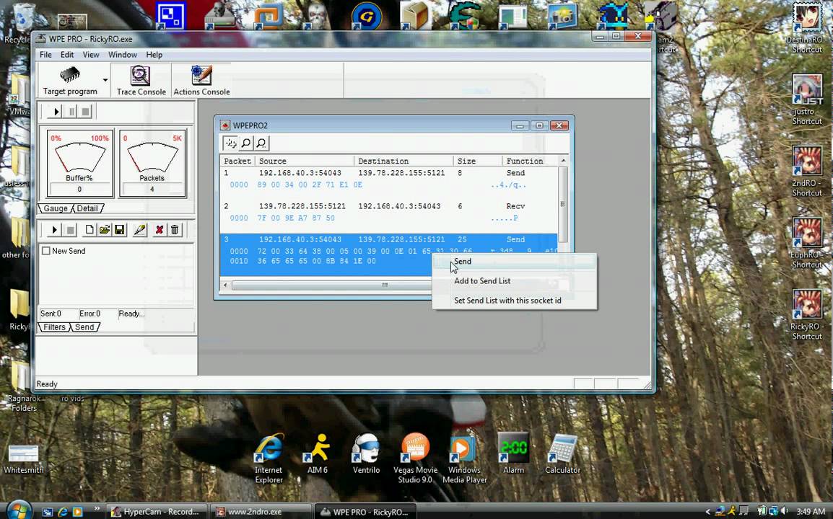
Task: Toggle the hex view icon in WPEPRO2 toolbar
Action: tap(230, 143)
